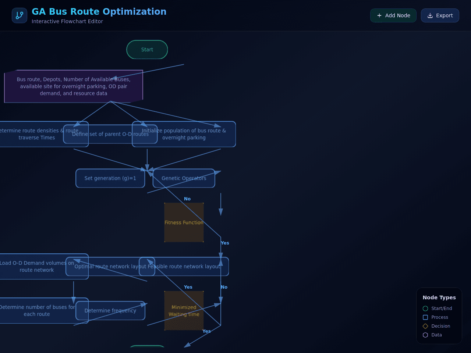
Task: Click the Yes label right of Fitness Function
Action: (x=225, y=243)
